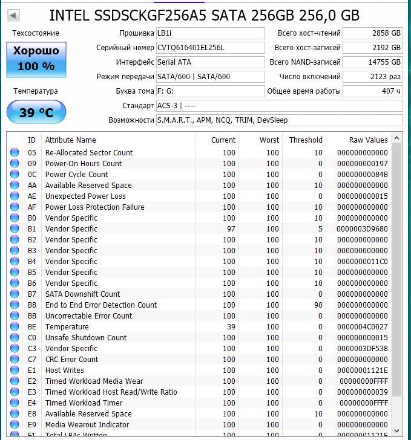Screen dimensions: 411x440
Task: Select the Прошивка LB1i field
Action: 210,33
